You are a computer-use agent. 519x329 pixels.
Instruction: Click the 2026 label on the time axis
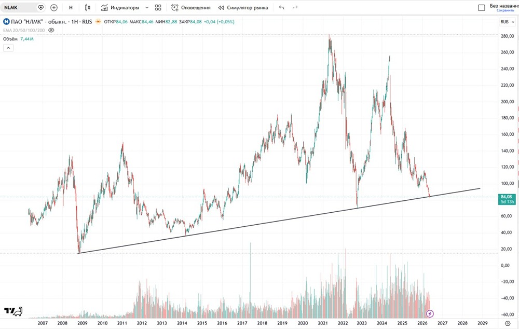pos(422,323)
